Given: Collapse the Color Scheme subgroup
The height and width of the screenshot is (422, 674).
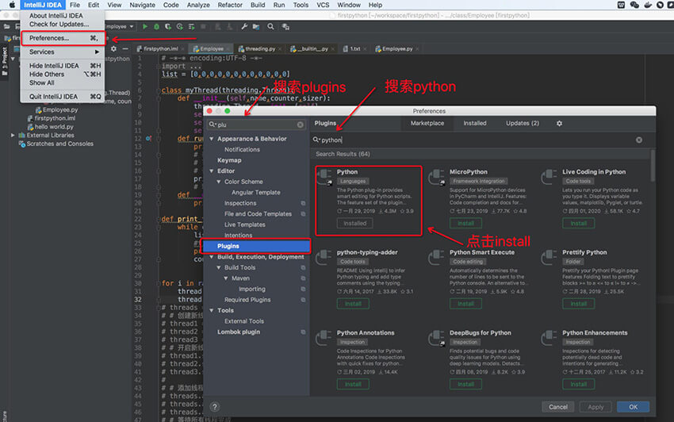Looking at the screenshot, I should tap(218, 182).
